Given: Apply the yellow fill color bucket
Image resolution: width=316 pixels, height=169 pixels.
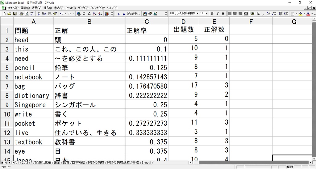Looking at the screenshot, I should [301, 14].
